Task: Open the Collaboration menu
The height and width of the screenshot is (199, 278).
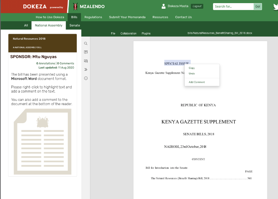Action: click(x=128, y=33)
